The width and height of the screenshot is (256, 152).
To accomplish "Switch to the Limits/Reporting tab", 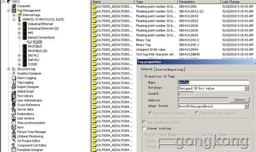I will pos(170,69).
